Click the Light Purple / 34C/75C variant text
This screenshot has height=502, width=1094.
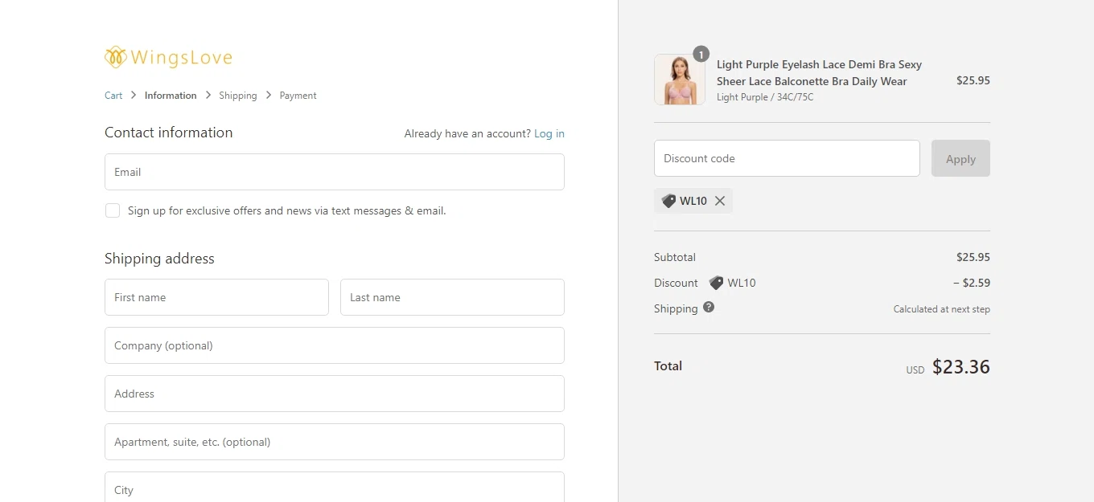(x=765, y=97)
